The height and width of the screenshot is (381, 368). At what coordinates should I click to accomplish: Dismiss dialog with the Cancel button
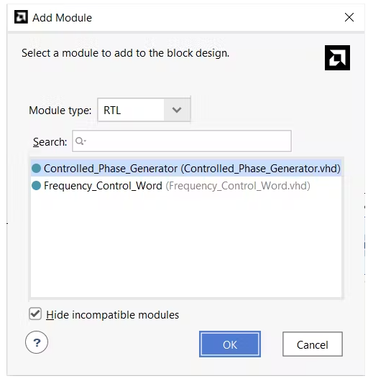pos(313,344)
